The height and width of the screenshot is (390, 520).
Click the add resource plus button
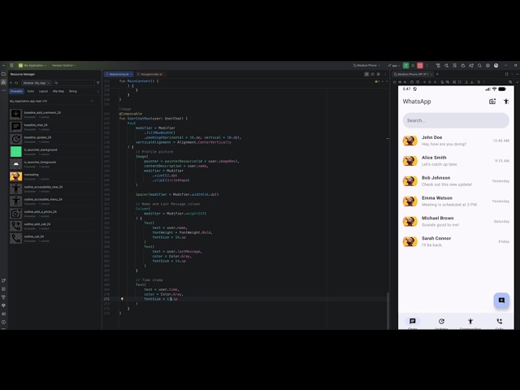[x=11, y=83]
